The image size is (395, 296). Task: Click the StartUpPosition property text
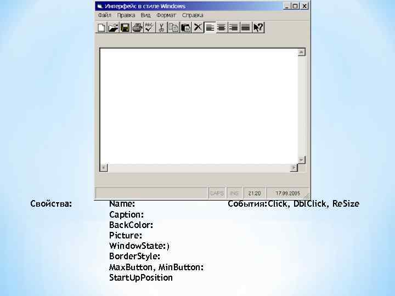tap(141, 278)
